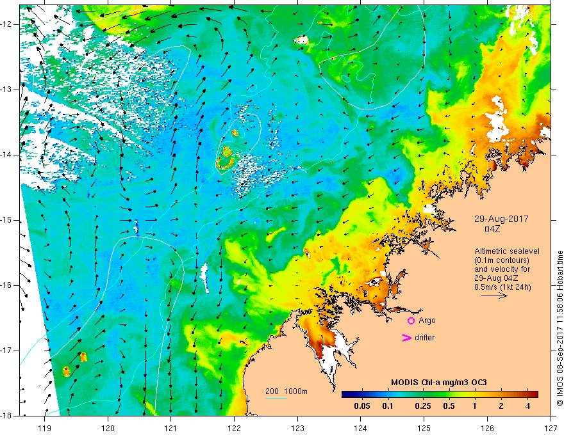
Task: Click the colorbar value '1'
Action: click(x=475, y=406)
